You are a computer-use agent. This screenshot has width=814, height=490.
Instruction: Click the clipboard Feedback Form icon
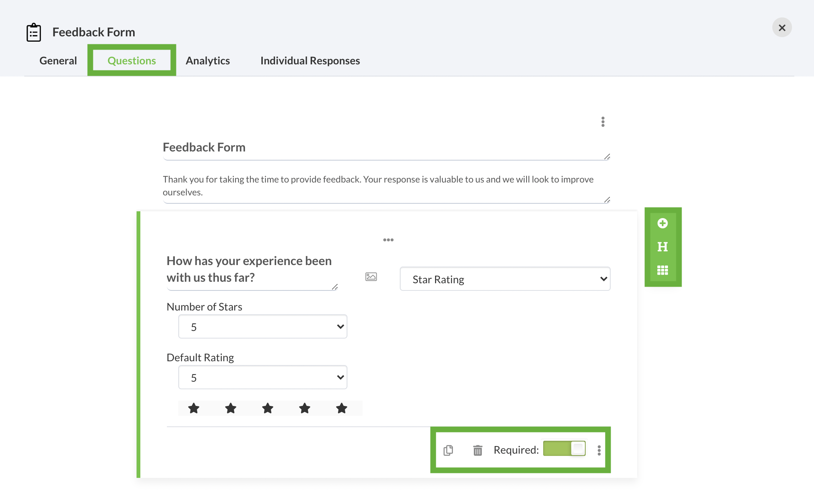coord(34,33)
